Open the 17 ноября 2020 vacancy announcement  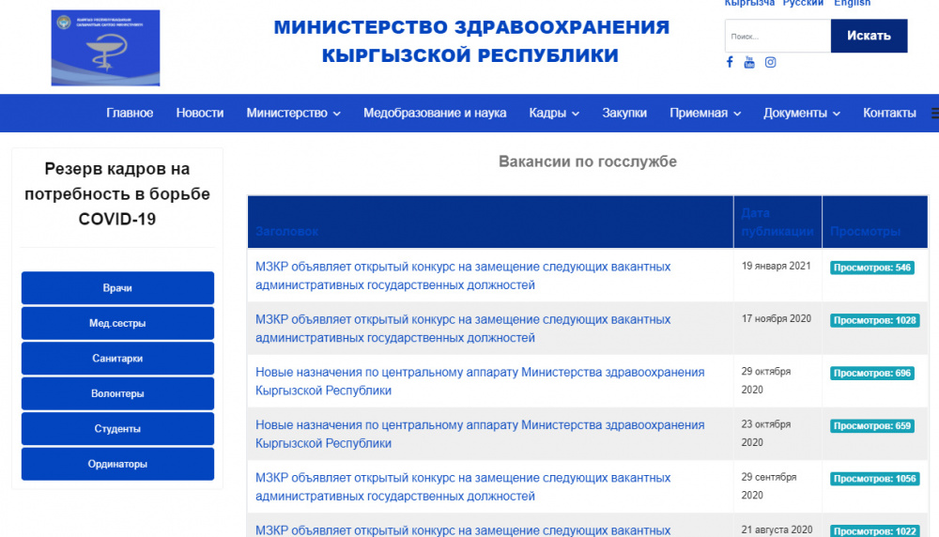click(x=463, y=329)
